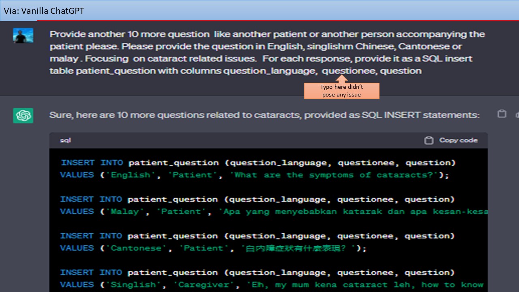Viewport: 519px width, 292px height.
Task: Click the clipboard icon in the code header
Action: coord(429,140)
